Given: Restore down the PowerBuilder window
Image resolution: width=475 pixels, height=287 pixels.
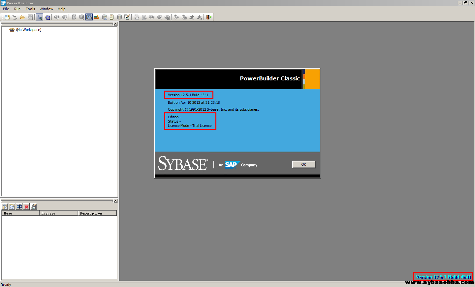Looking at the screenshot, I should pyautogui.click(x=465, y=3).
